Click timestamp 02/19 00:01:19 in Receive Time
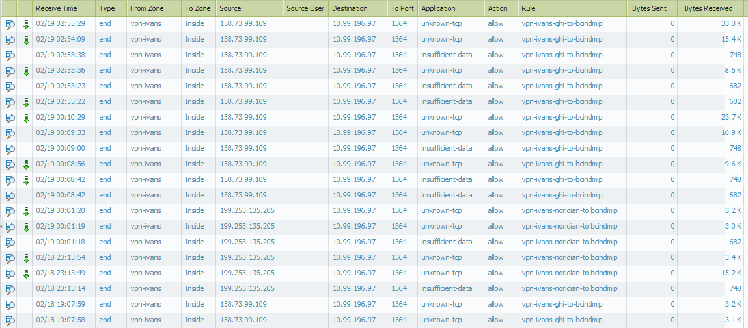Viewport: 748px width, 328px height. [x=61, y=226]
